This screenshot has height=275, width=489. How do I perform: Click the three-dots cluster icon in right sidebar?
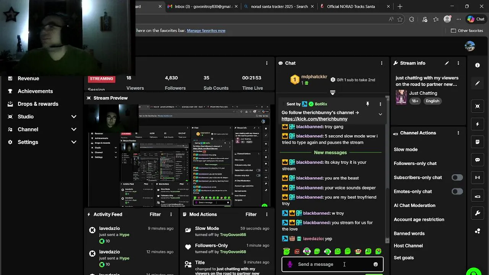(x=478, y=231)
